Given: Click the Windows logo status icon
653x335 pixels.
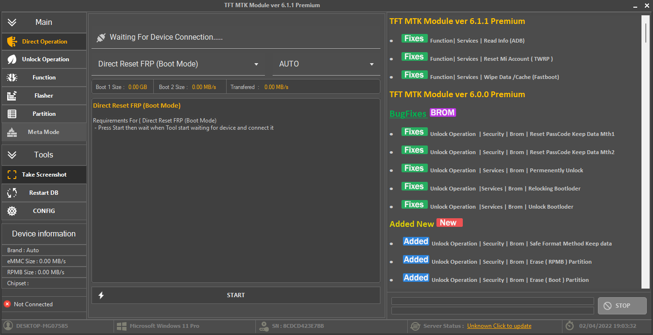Looking at the screenshot, I should click(x=122, y=326).
